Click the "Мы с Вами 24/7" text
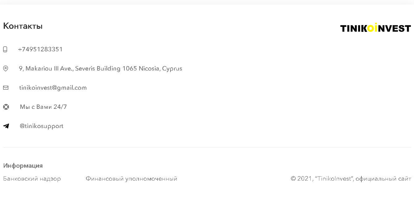The image size is (414, 197). (43, 107)
